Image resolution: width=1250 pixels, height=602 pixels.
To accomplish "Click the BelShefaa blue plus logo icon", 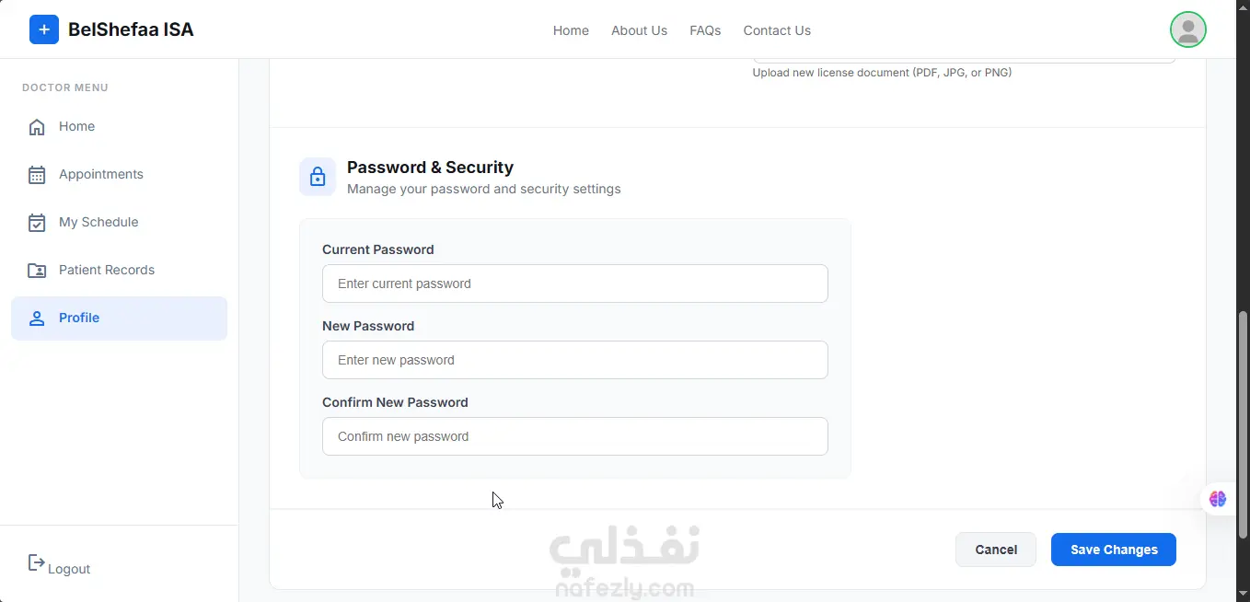I will [x=44, y=29].
